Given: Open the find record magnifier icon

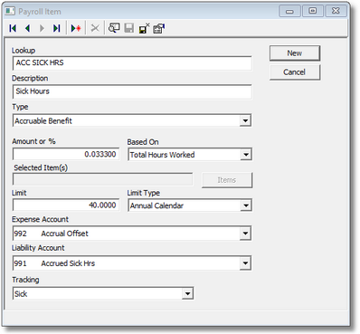Looking at the screenshot, I should click(114, 28).
